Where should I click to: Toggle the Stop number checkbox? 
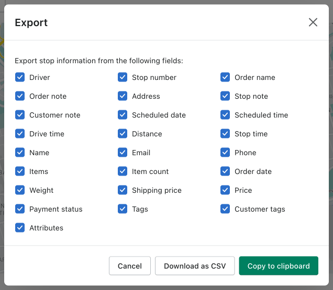tap(123, 77)
